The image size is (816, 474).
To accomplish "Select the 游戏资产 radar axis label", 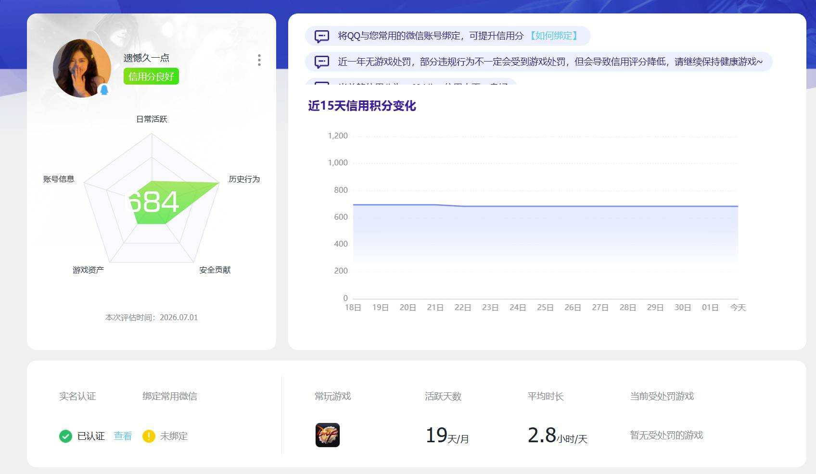I will tap(88, 270).
